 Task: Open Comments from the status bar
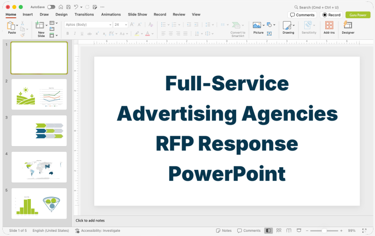(249, 230)
